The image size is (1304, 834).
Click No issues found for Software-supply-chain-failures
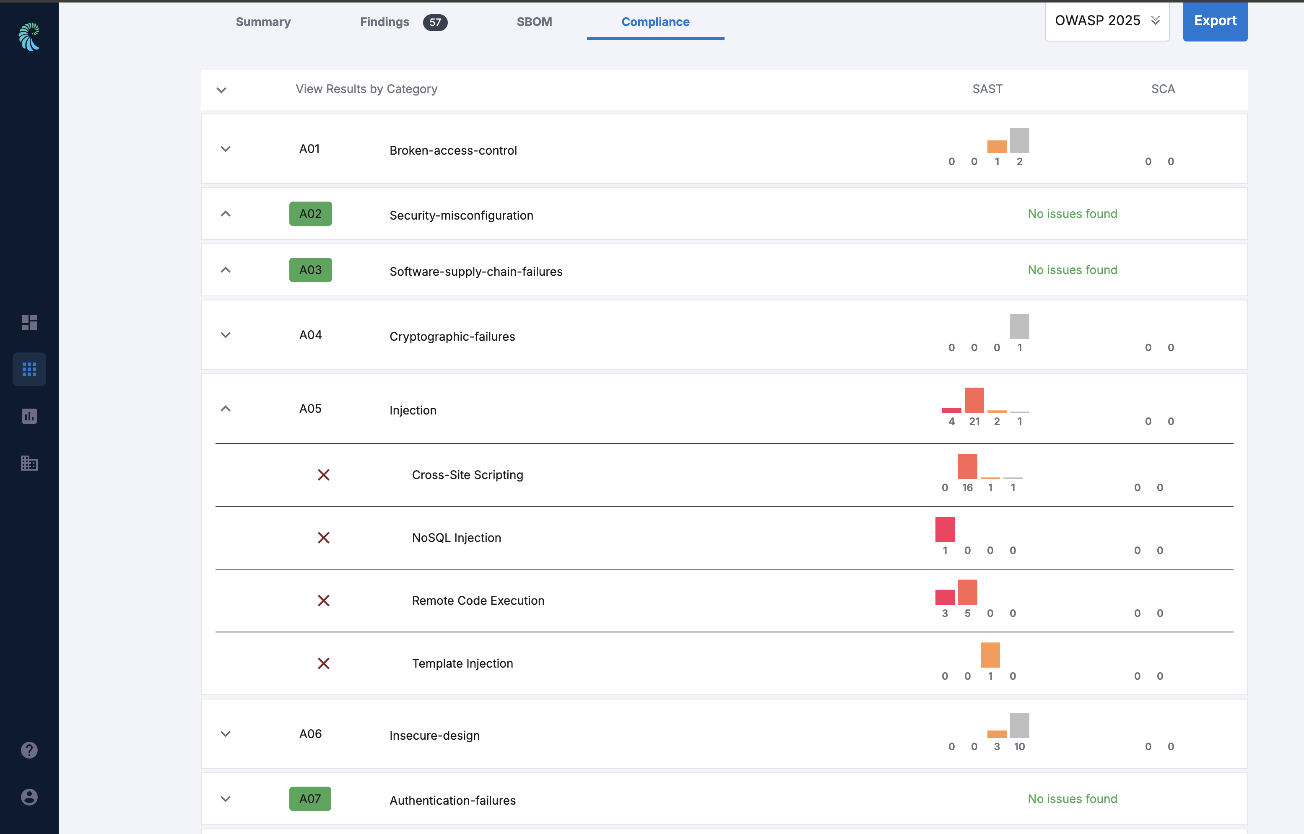tap(1072, 270)
